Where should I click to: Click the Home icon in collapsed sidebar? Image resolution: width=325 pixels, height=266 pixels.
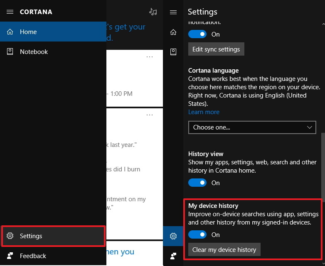pos(173,32)
